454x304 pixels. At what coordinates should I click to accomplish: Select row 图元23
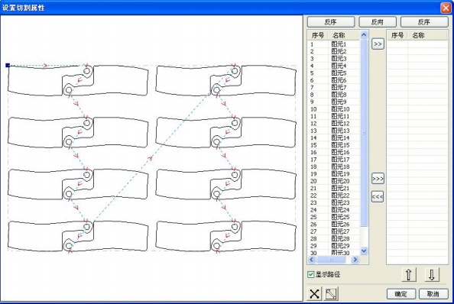[x=334, y=202]
